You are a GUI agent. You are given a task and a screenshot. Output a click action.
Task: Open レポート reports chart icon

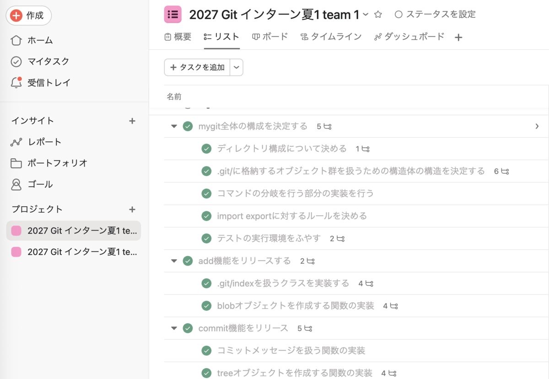click(16, 142)
